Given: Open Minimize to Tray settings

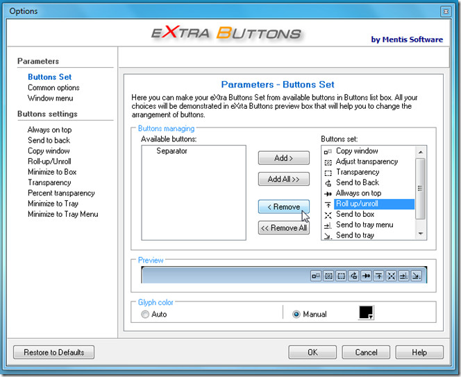Looking at the screenshot, I should coord(53,204).
